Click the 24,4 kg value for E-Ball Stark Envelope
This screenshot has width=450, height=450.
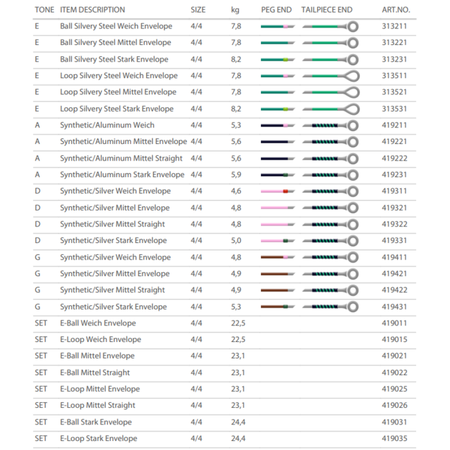pyautogui.click(x=238, y=422)
